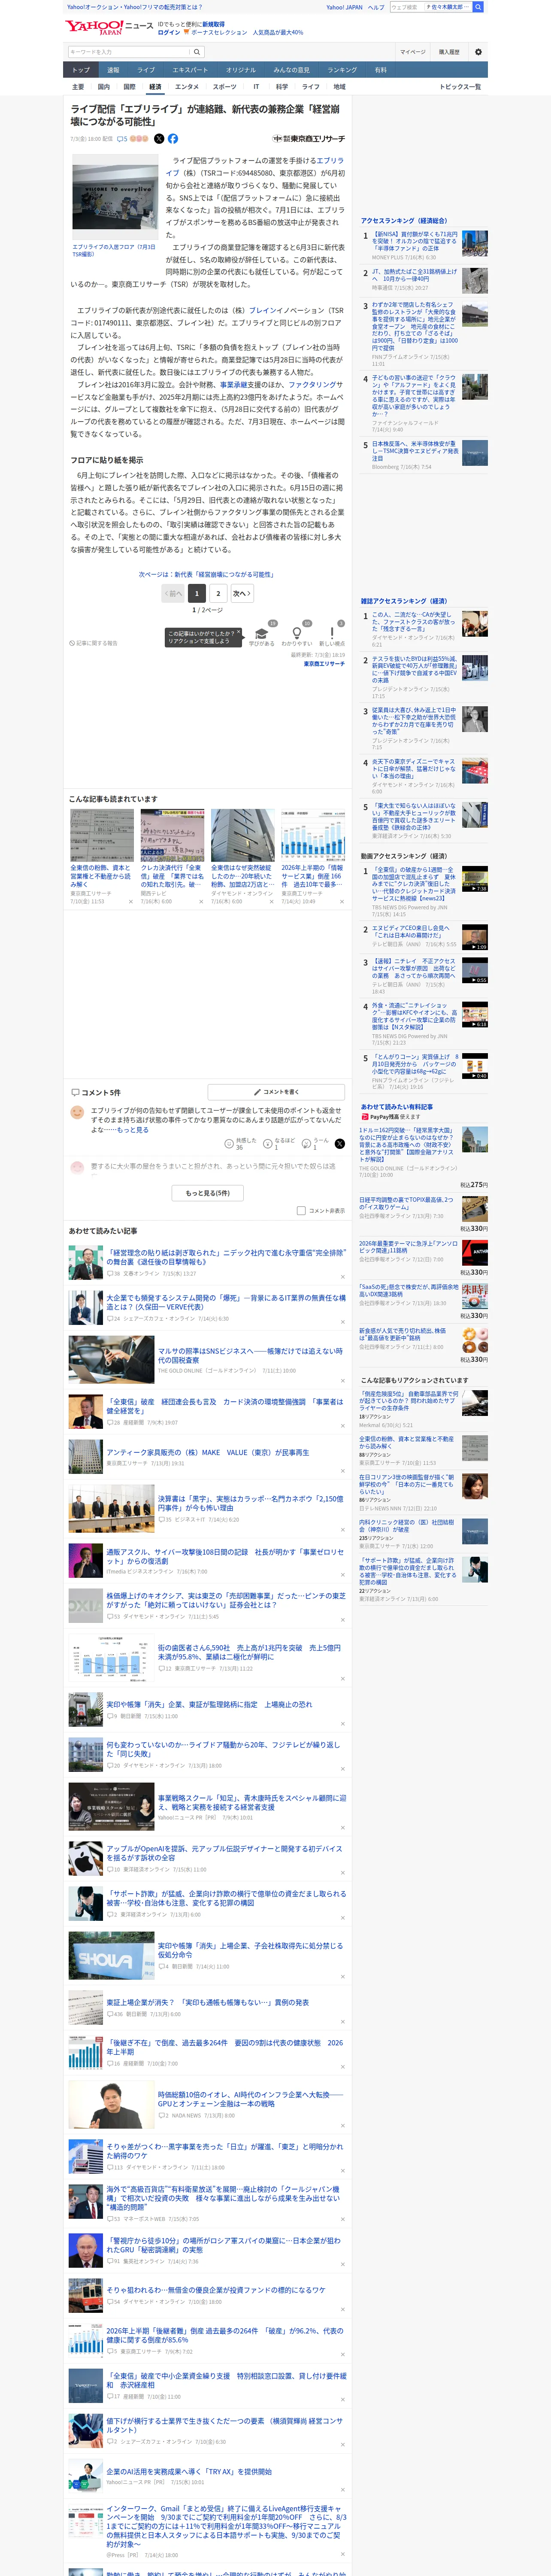The image size is (551, 2576).
Task: Play the 全楽侶 collapse video thumbnail
Action: coord(475,879)
